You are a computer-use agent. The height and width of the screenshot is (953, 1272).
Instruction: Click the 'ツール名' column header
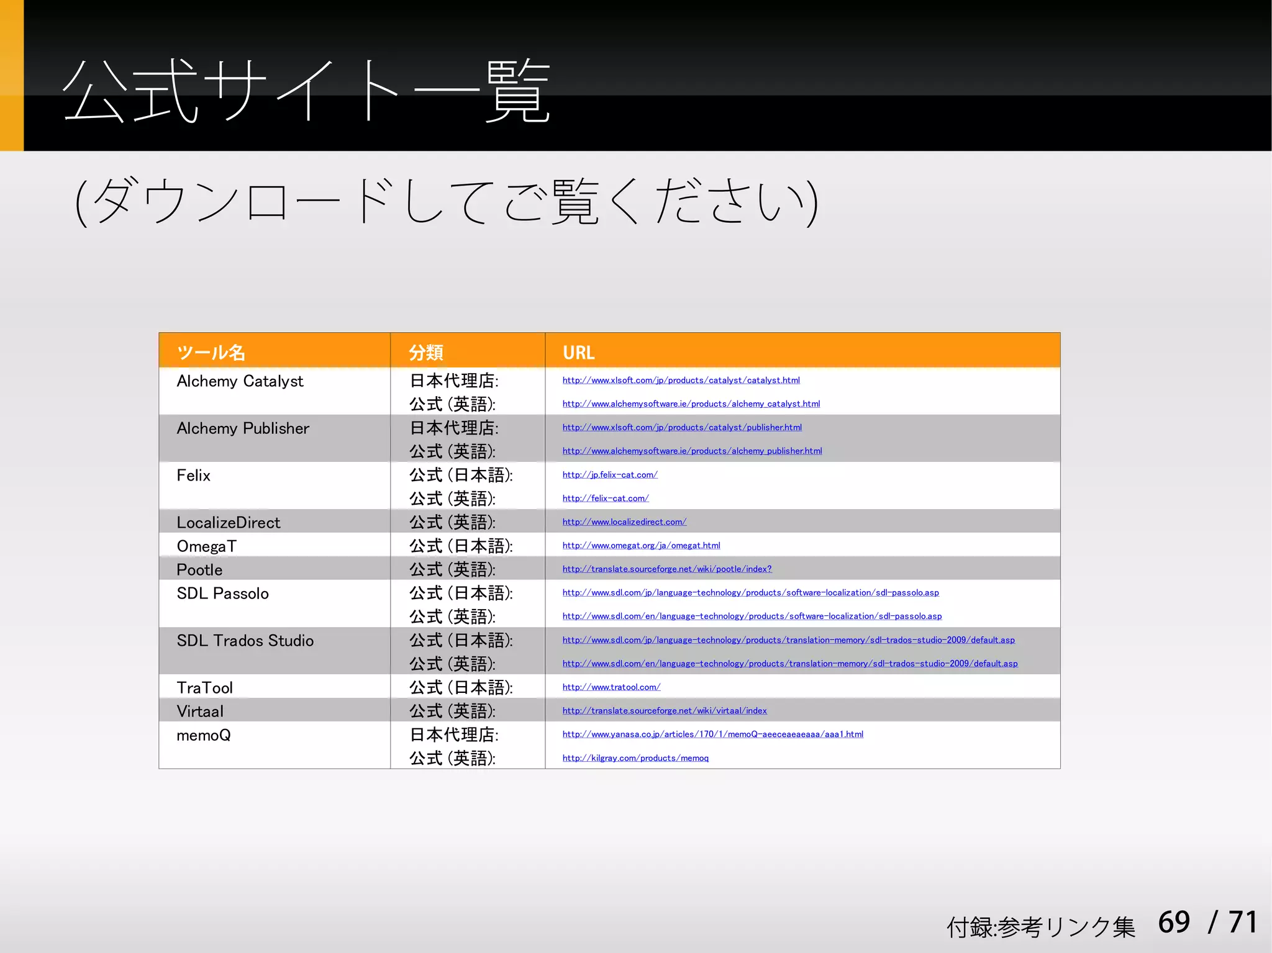point(275,351)
